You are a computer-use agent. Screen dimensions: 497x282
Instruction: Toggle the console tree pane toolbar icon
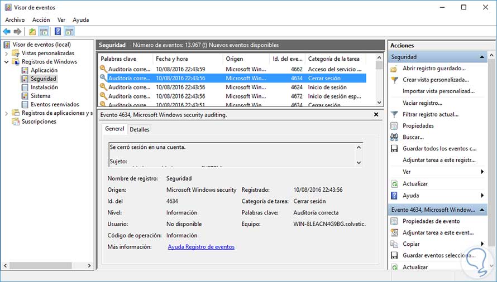(x=44, y=32)
